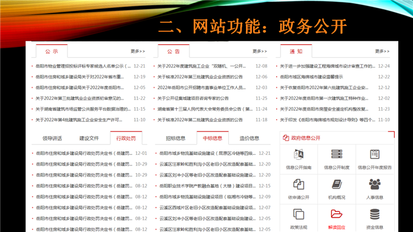Open 关于恢复岳阳市2022年第六批建筑施工企业 notice
Screen dimensions: 413x232
[324, 88]
